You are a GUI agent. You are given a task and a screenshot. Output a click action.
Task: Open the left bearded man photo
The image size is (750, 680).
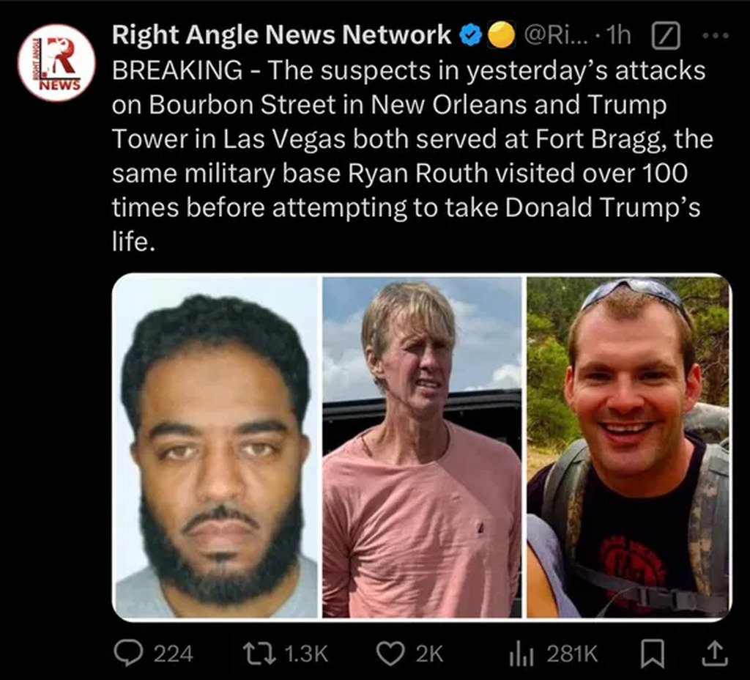pos(216,447)
